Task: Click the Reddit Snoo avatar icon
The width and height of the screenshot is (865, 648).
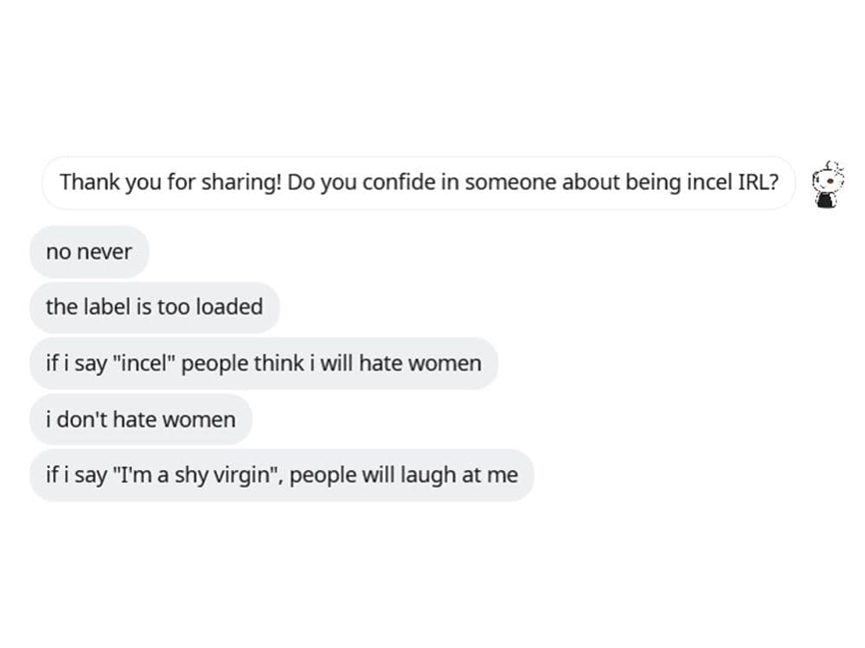Action: tap(827, 183)
